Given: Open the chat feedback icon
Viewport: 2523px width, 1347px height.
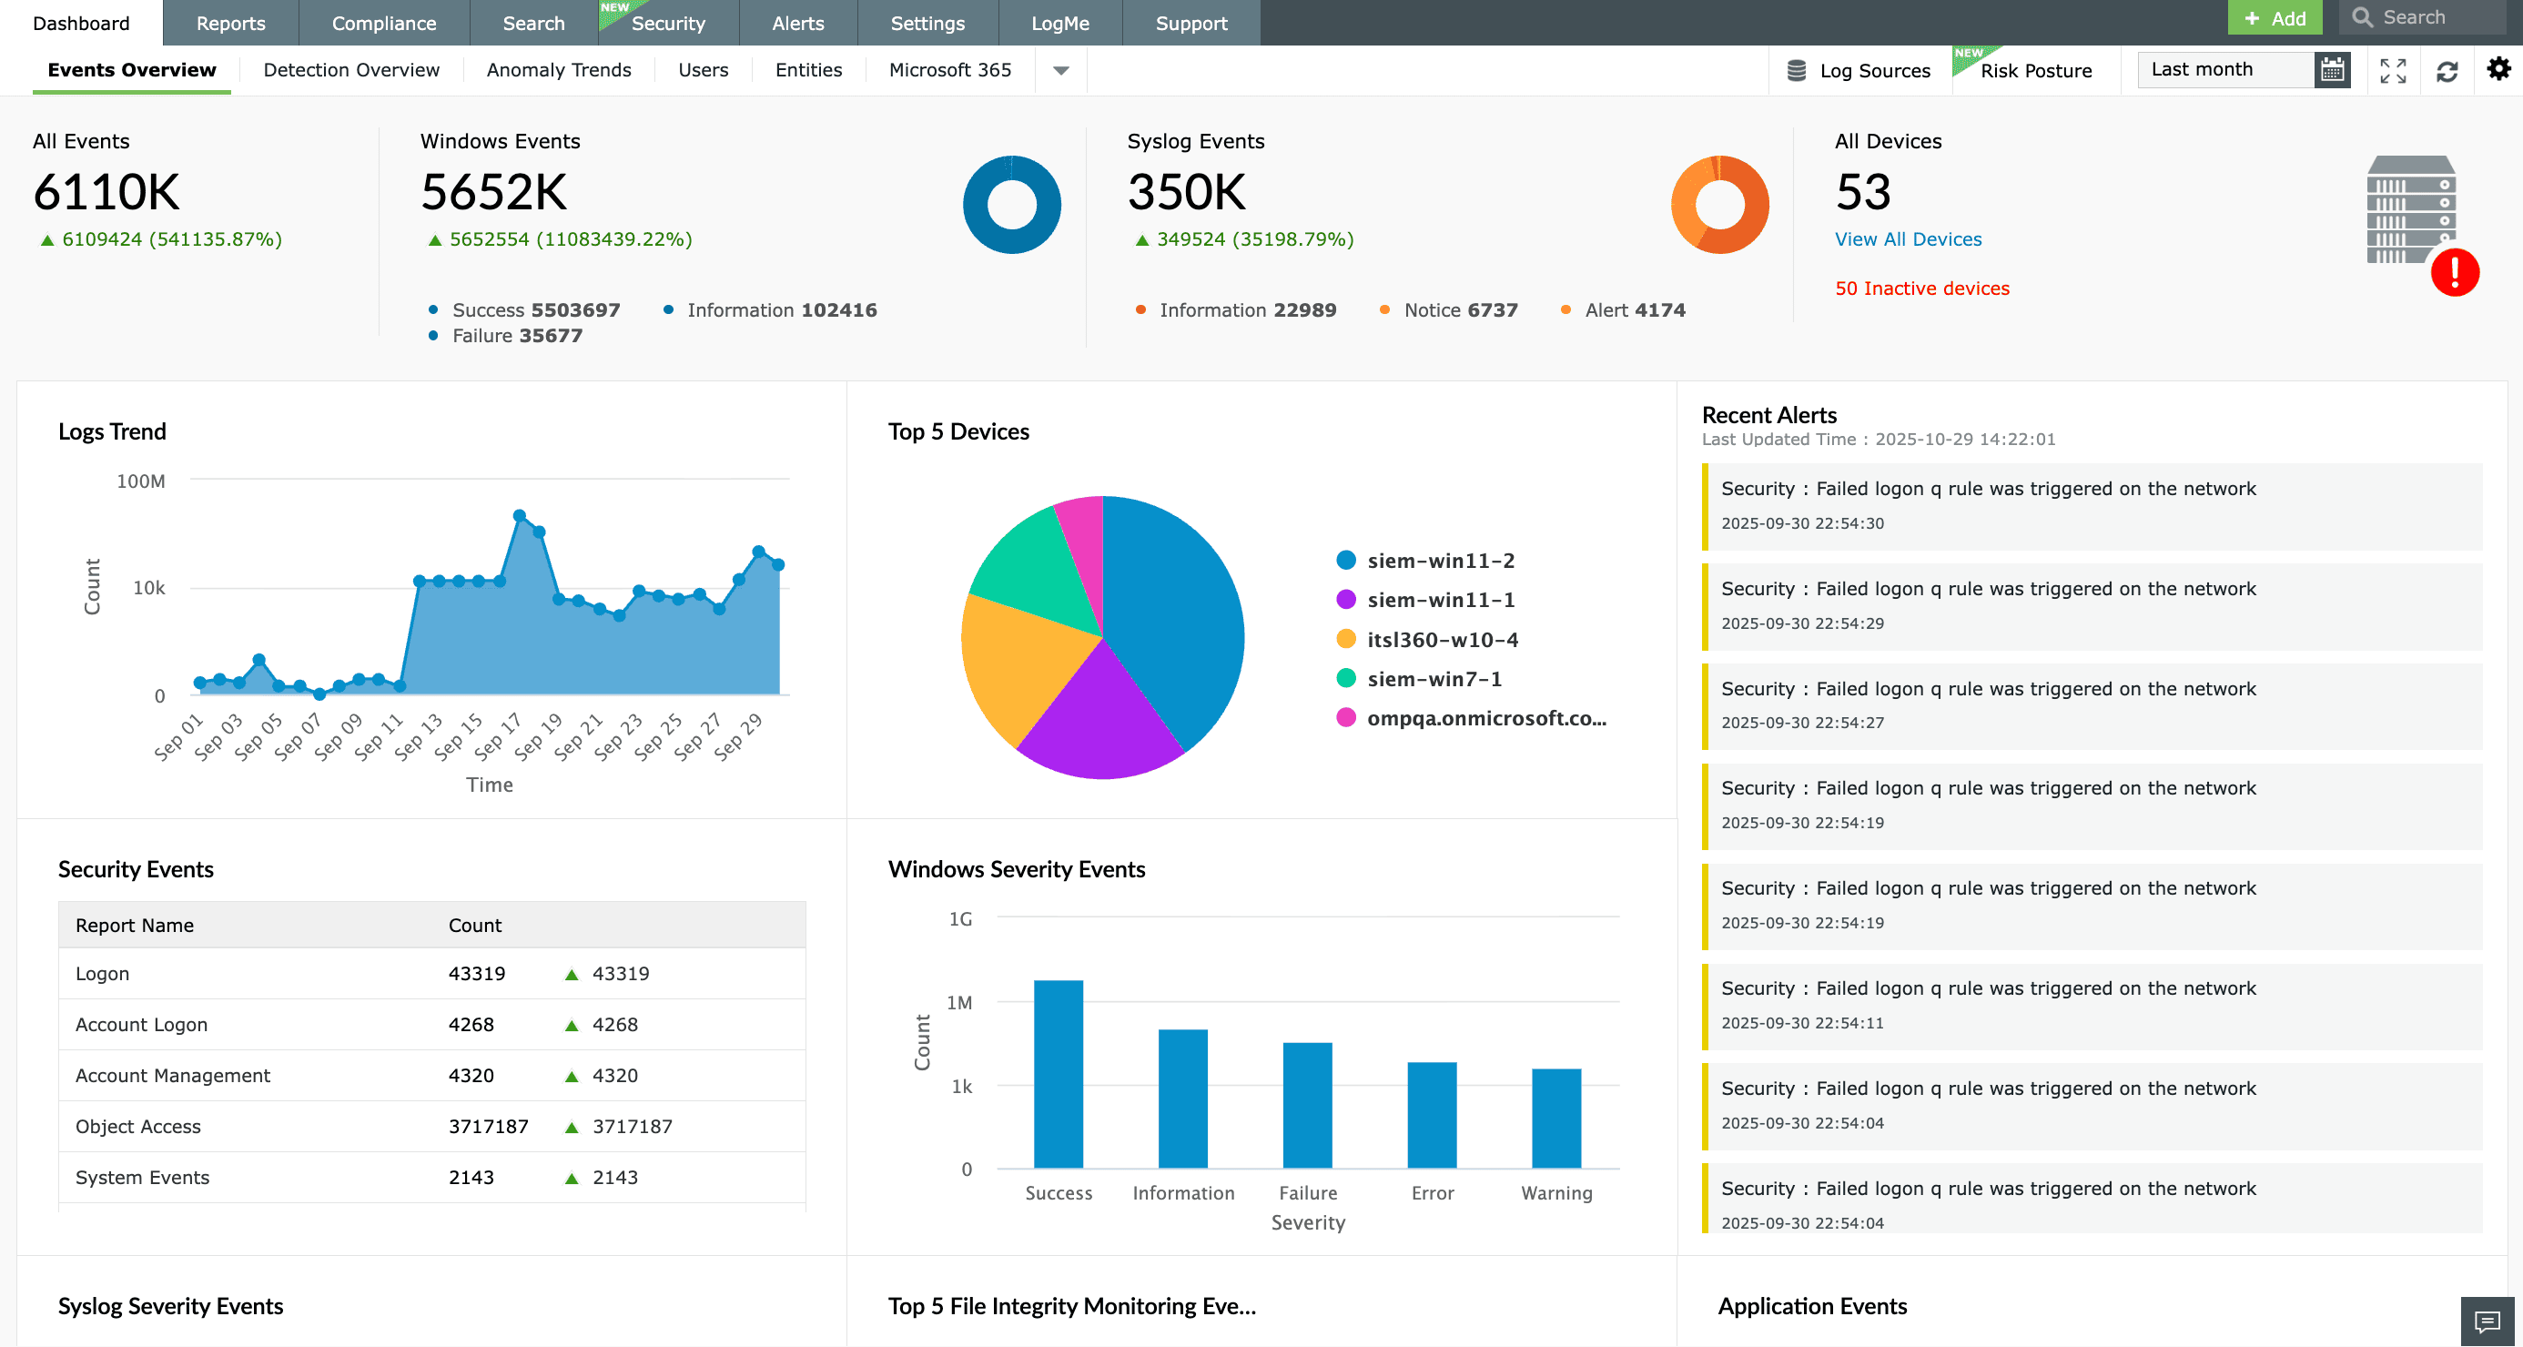Looking at the screenshot, I should pyautogui.click(x=2487, y=1322).
